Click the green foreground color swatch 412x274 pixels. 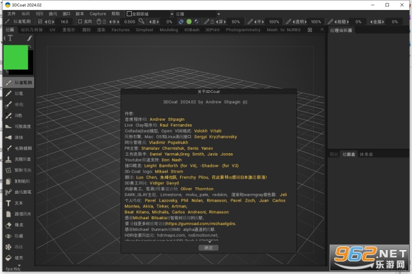pyautogui.click(x=16, y=57)
